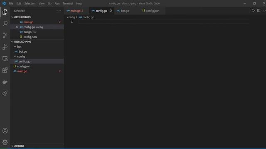Image resolution: width=266 pixels, height=149 pixels.
Task: Minimize the VS Code window
Action: click(x=245, y=3)
